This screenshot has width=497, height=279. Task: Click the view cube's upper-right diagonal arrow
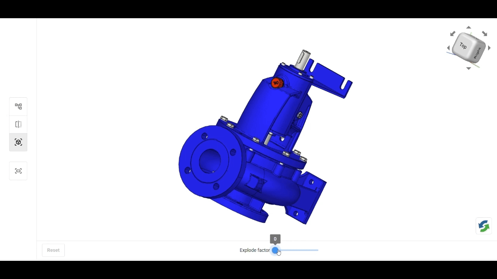click(485, 34)
